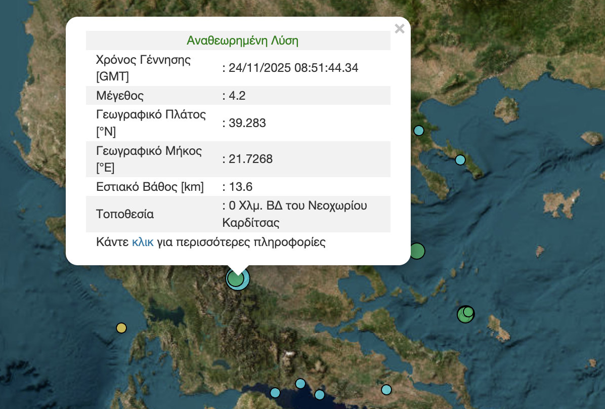The image size is (605, 409).
Task: Click the 'Αναθεωρημένη Λύση' popup header
Action: click(242, 40)
